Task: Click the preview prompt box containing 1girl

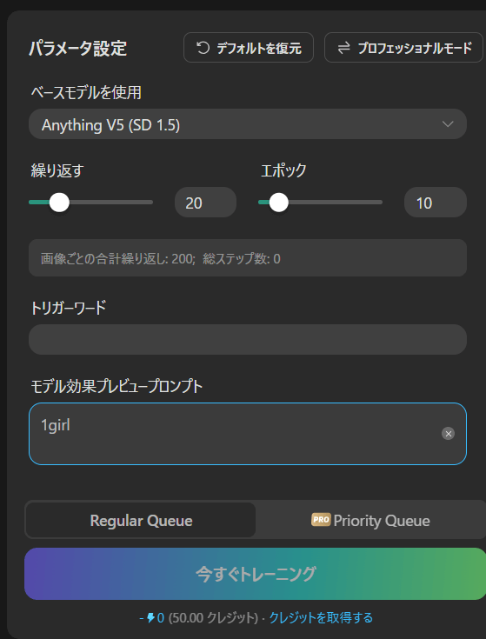Action: pos(248,434)
